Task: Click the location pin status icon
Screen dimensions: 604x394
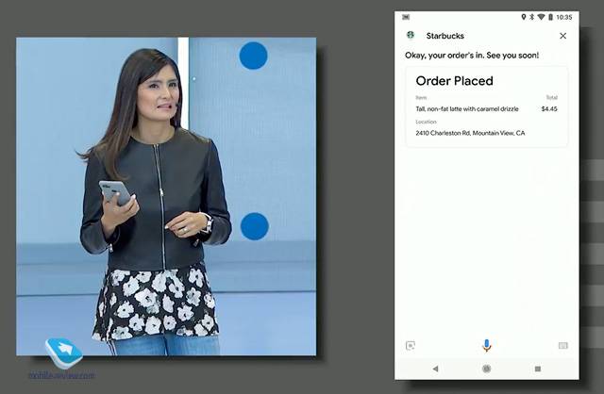Action: click(x=523, y=17)
